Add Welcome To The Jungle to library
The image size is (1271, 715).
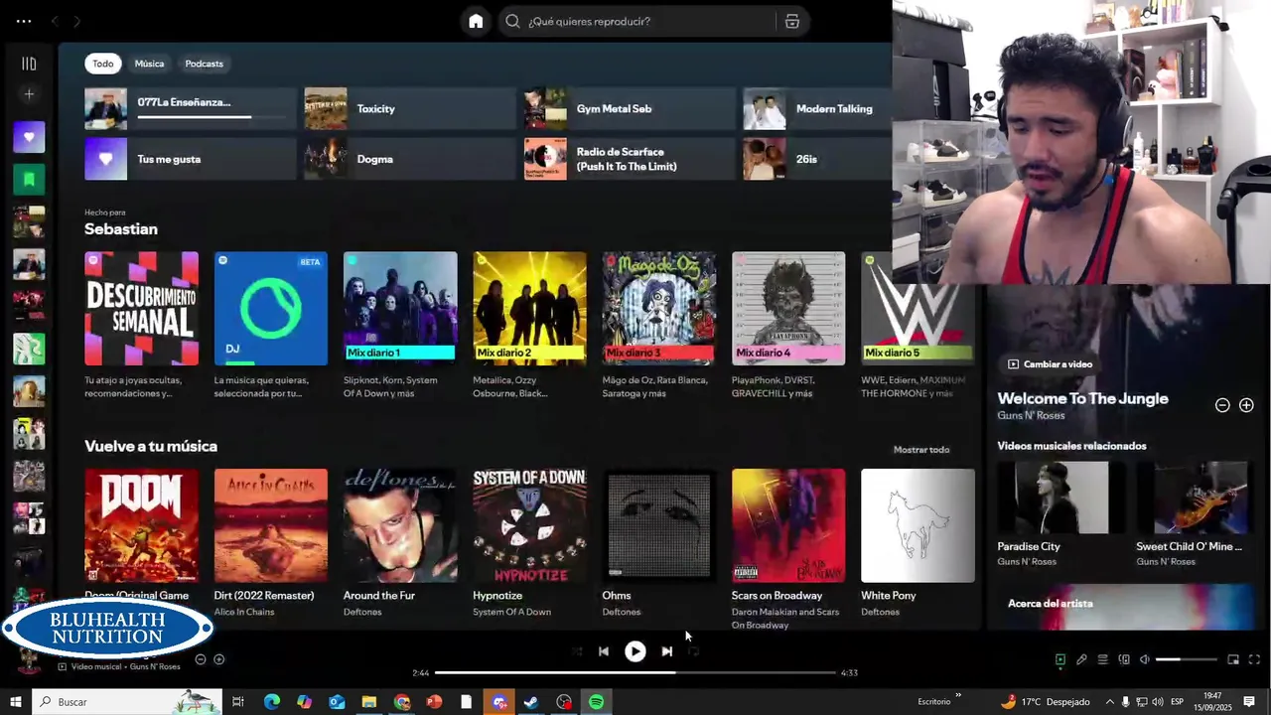pos(1246,405)
